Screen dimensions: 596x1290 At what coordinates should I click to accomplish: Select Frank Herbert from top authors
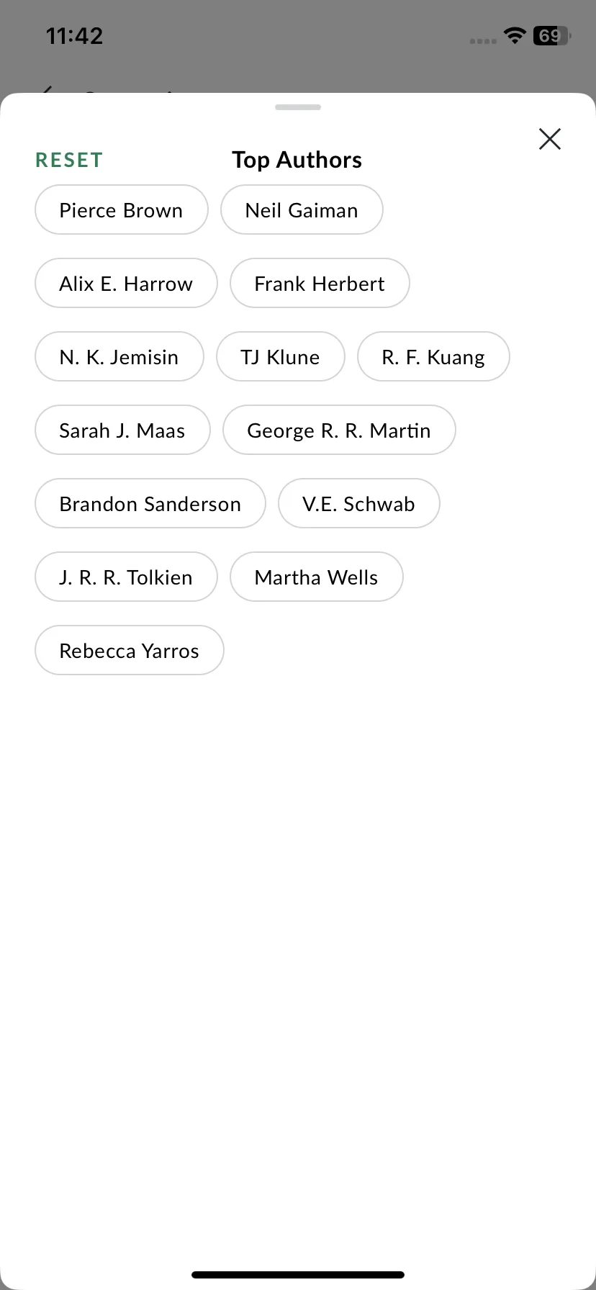click(x=320, y=283)
